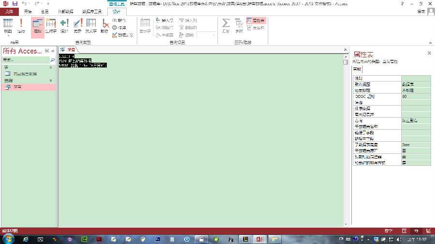The image size is (435, 244).
Task: Open the File tab
Action: tap(9, 12)
